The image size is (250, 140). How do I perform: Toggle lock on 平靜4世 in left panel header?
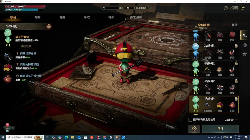(x=49, y=27)
